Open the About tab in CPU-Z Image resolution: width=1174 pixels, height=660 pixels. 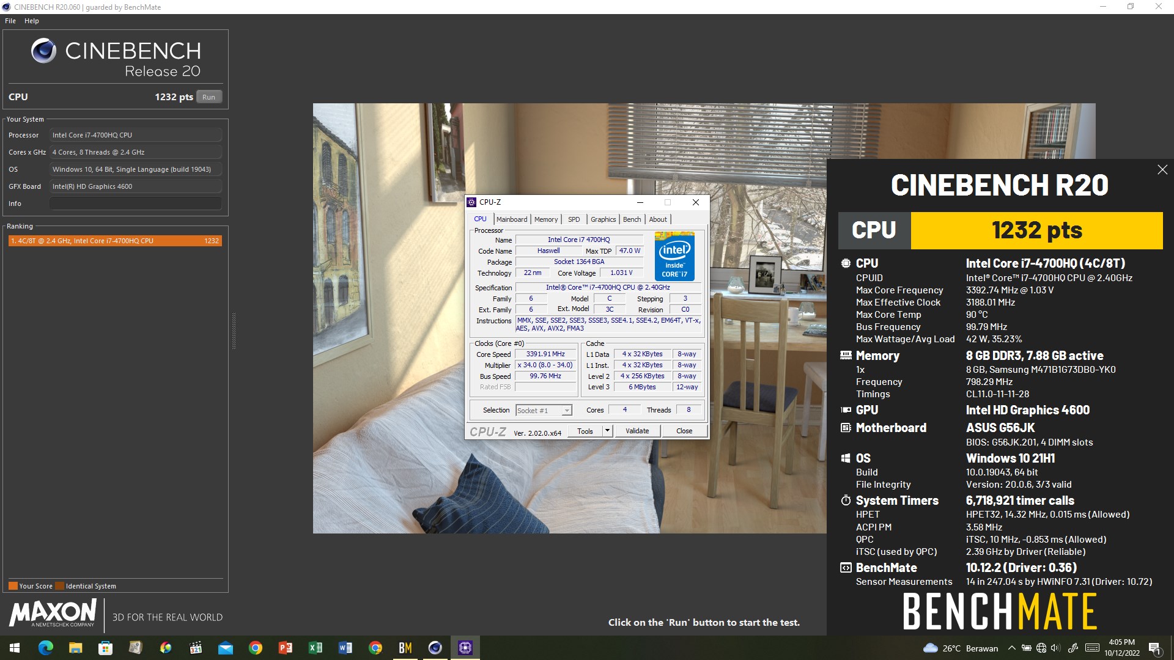659,219
